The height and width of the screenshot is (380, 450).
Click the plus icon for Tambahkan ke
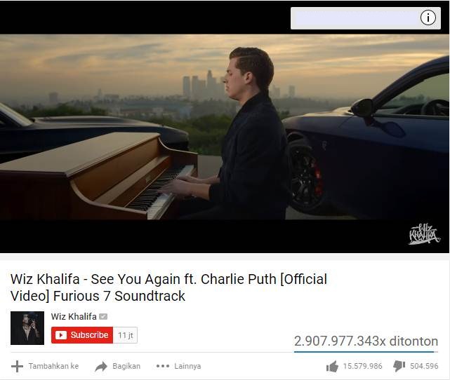click(x=17, y=366)
